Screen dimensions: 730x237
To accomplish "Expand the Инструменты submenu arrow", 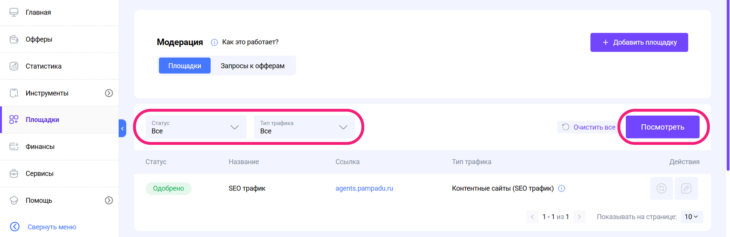I will pyautogui.click(x=109, y=93).
